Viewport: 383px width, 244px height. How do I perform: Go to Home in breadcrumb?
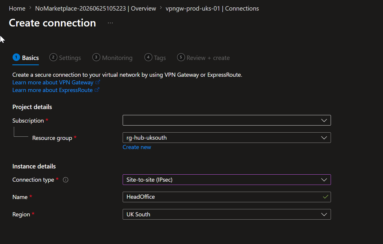pyautogui.click(x=17, y=9)
